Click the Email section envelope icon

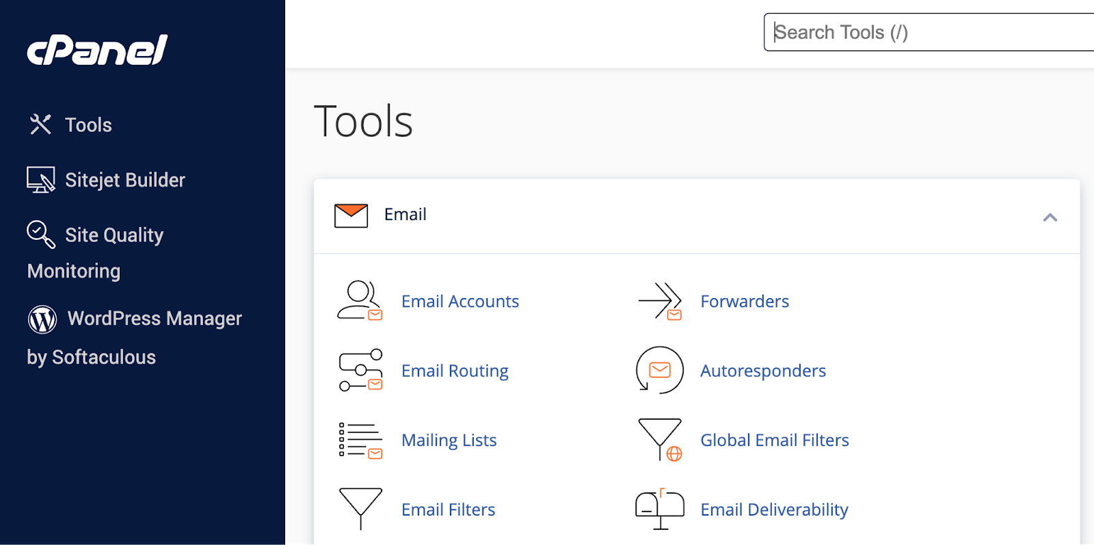point(351,215)
